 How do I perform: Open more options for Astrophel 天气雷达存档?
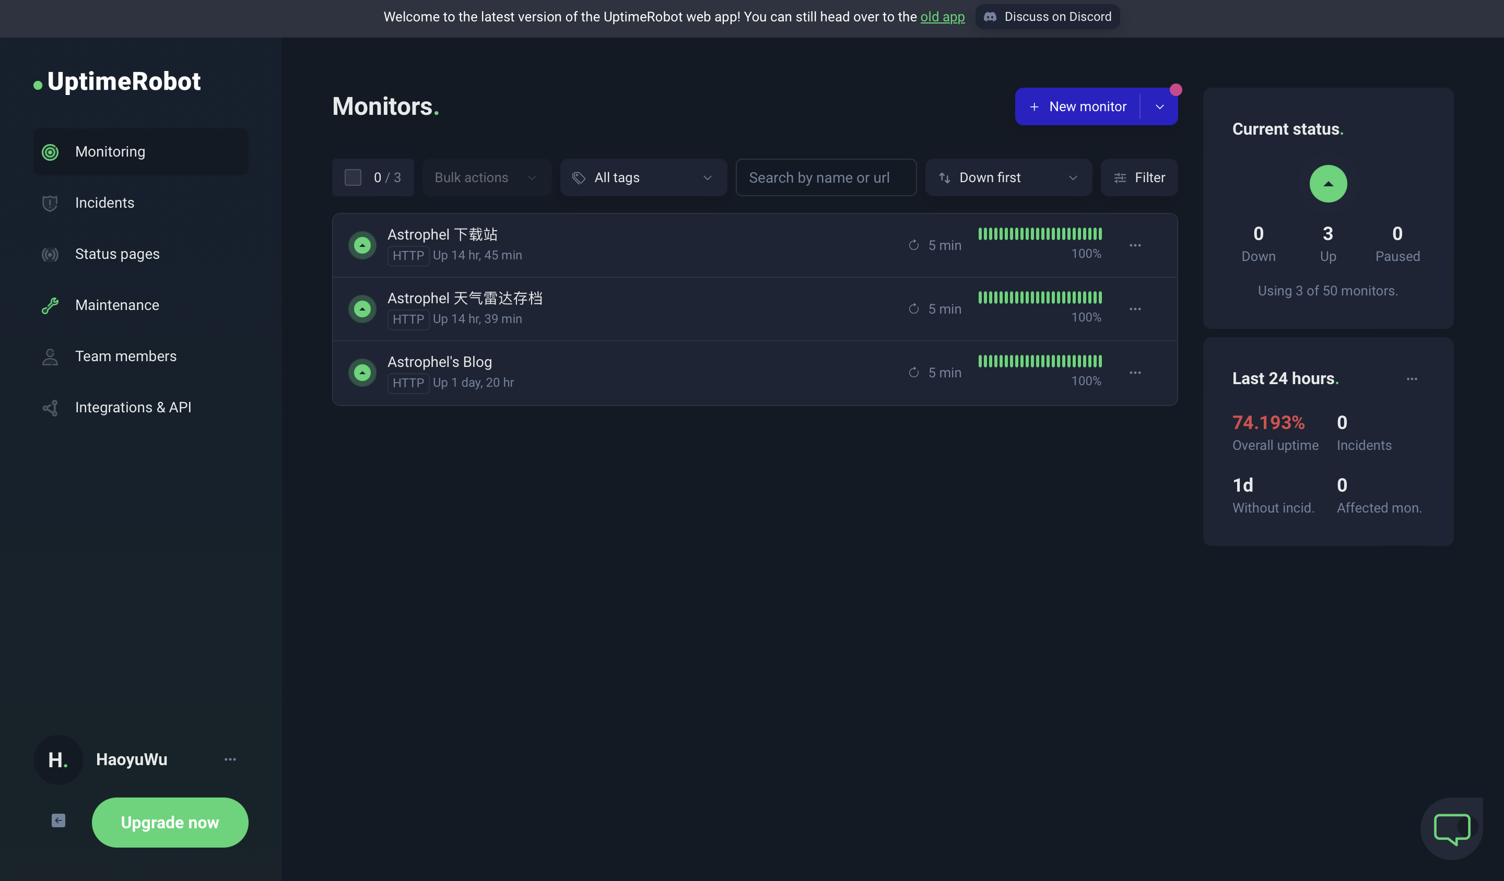pyautogui.click(x=1135, y=309)
